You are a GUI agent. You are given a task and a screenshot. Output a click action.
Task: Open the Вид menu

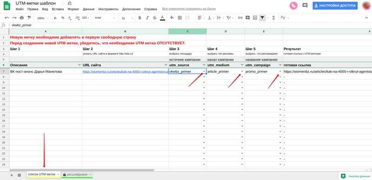(x=45, y=9)
